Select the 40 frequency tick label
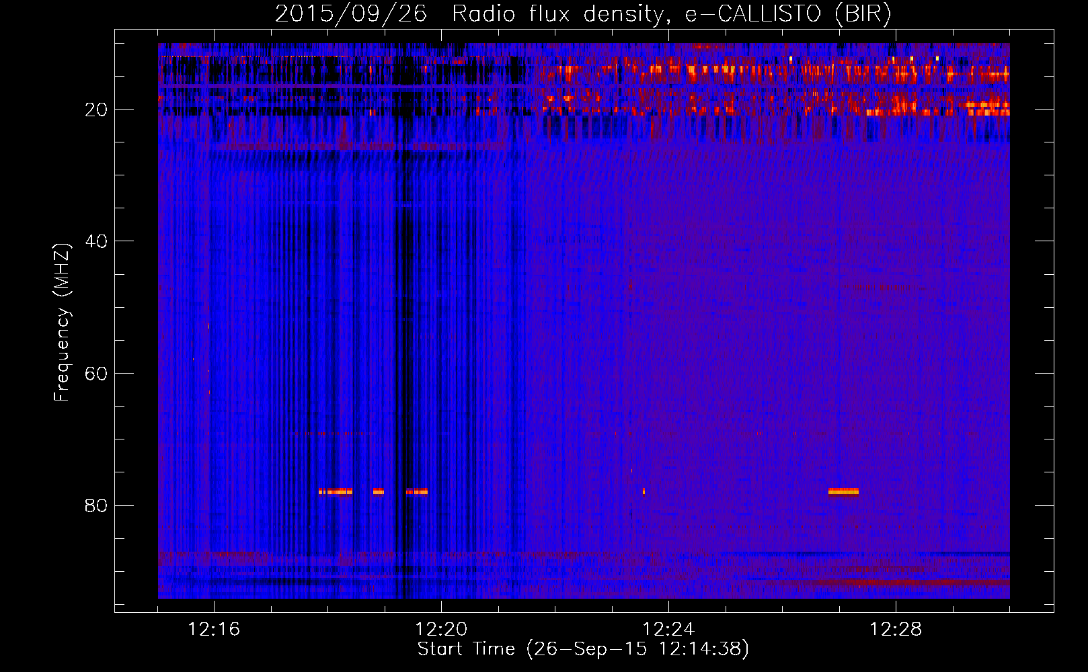This screenshot has width=1088, height=672. pyautogui.click(x=96, y=241)
